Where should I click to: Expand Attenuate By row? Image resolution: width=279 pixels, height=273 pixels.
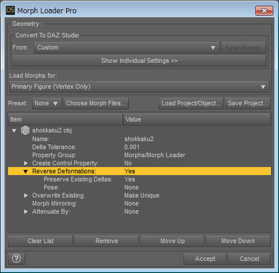[x=26, y=211]
